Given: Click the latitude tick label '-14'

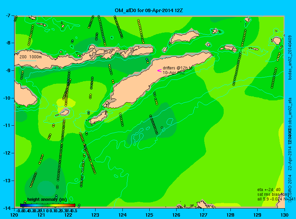Looking at the screenshot, I should click(x=7, y=208).
